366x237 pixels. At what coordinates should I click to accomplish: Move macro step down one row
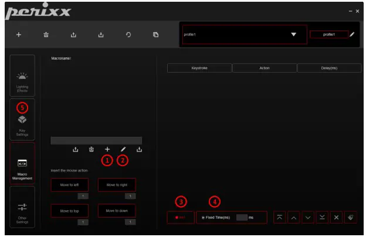point(308,218)
